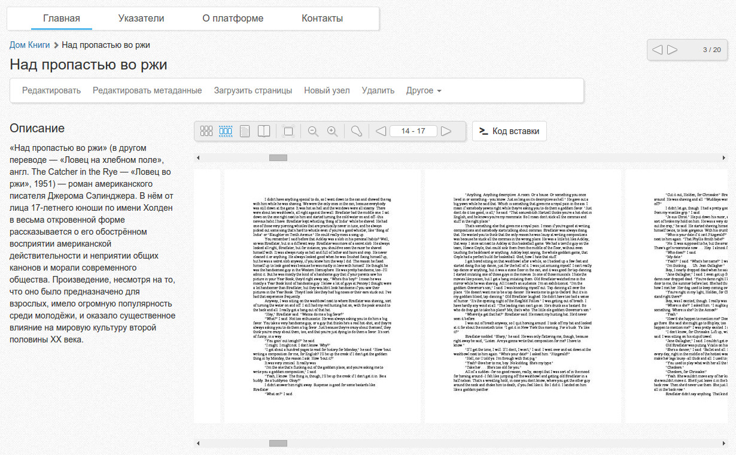Click the Код вставки button
This screenshot has width=736, height=455.
pos(509,131)
